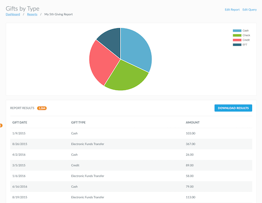Click the Download Results button
The height and width of the screenshot is (203, 262).
tap(233, 108)
